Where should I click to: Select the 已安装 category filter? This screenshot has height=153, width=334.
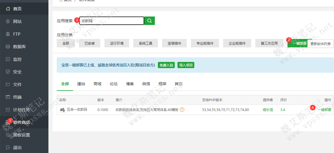click(90, 43)
